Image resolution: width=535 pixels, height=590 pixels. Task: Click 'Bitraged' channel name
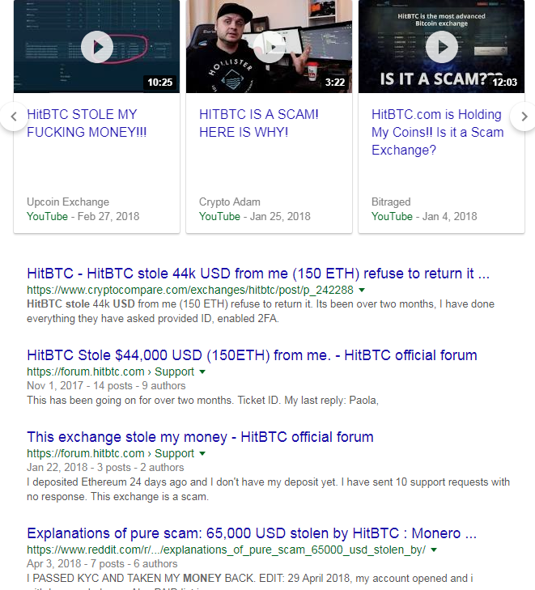point(391,202)
